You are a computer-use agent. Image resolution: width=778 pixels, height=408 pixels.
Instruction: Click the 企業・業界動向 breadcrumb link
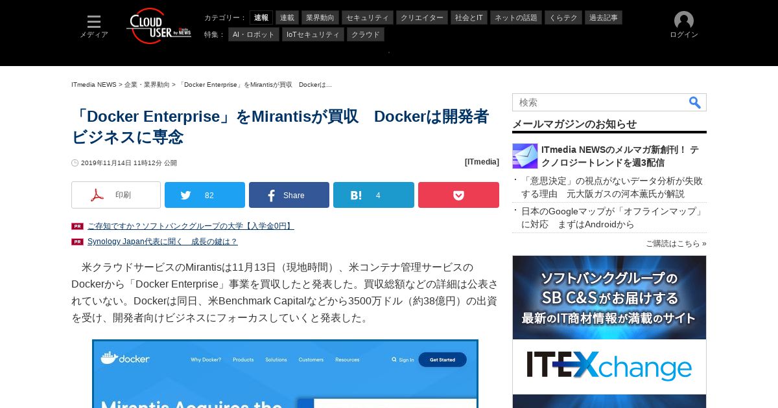coord(147,85)
